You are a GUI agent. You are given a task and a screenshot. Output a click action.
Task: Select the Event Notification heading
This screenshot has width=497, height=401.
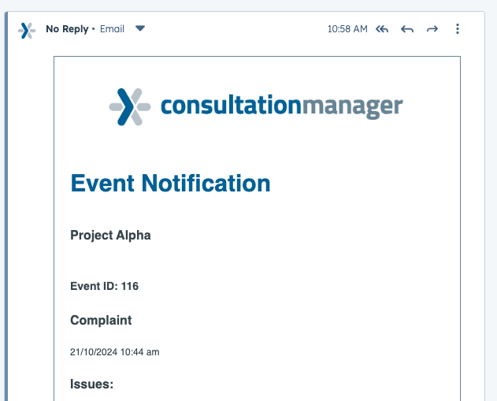click(170, 184)
